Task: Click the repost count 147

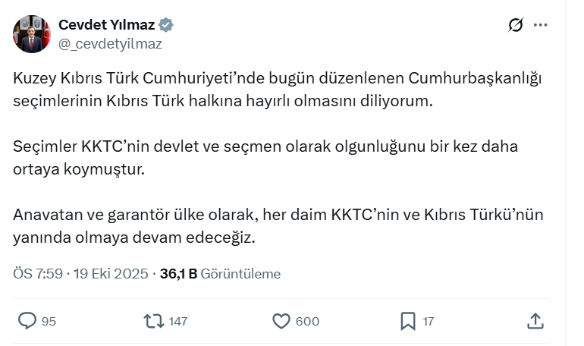Action: pyautogui.click(x=177, y=322)
